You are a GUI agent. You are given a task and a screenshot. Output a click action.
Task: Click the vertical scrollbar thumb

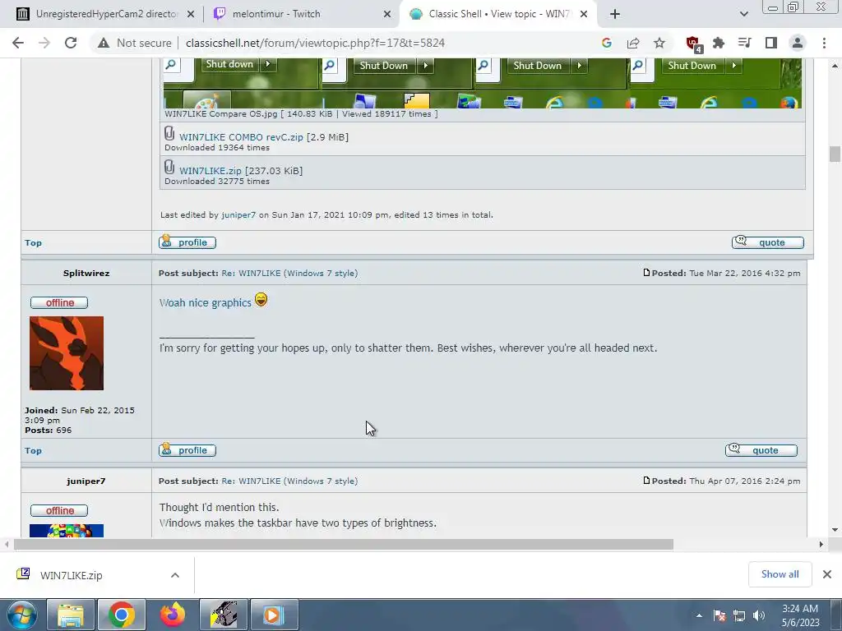835,154
